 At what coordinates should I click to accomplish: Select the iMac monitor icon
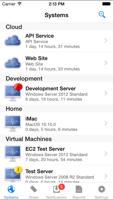[13, 123]
